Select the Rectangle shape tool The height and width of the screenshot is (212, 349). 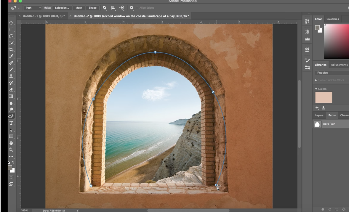[x=11, y=136]
